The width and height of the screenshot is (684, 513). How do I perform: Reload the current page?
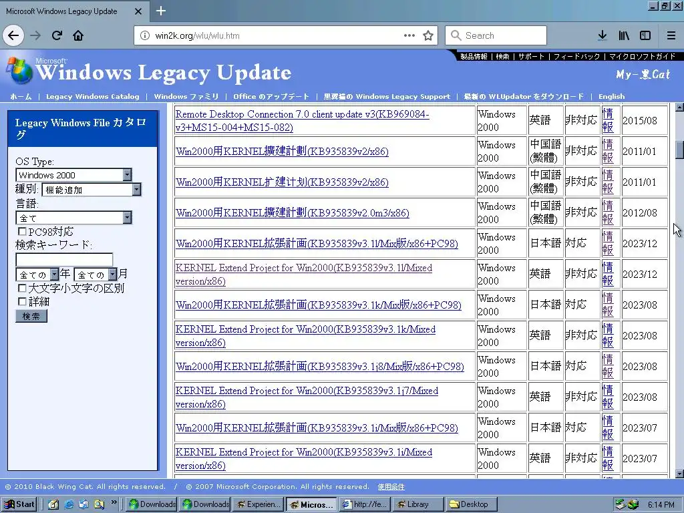[57, 35]
